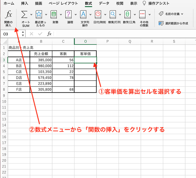Viewport: 196px width, 178px height.
Task: Switch to the データ tab
Action: click(104, 3)
